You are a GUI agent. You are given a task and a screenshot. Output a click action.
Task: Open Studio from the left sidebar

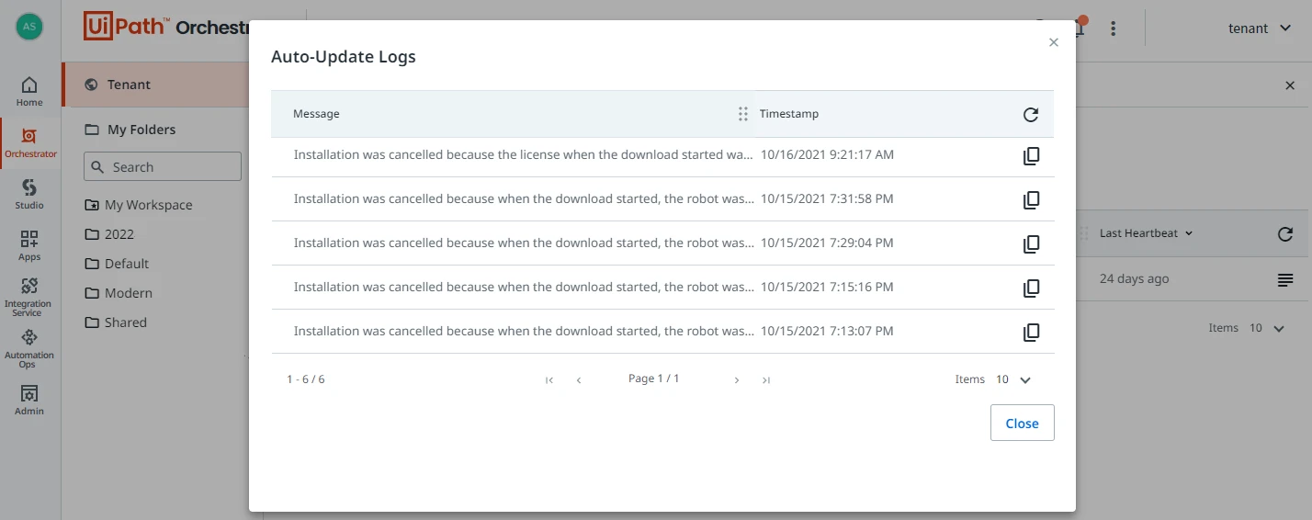pyautogui.click(x=29, y=194)
